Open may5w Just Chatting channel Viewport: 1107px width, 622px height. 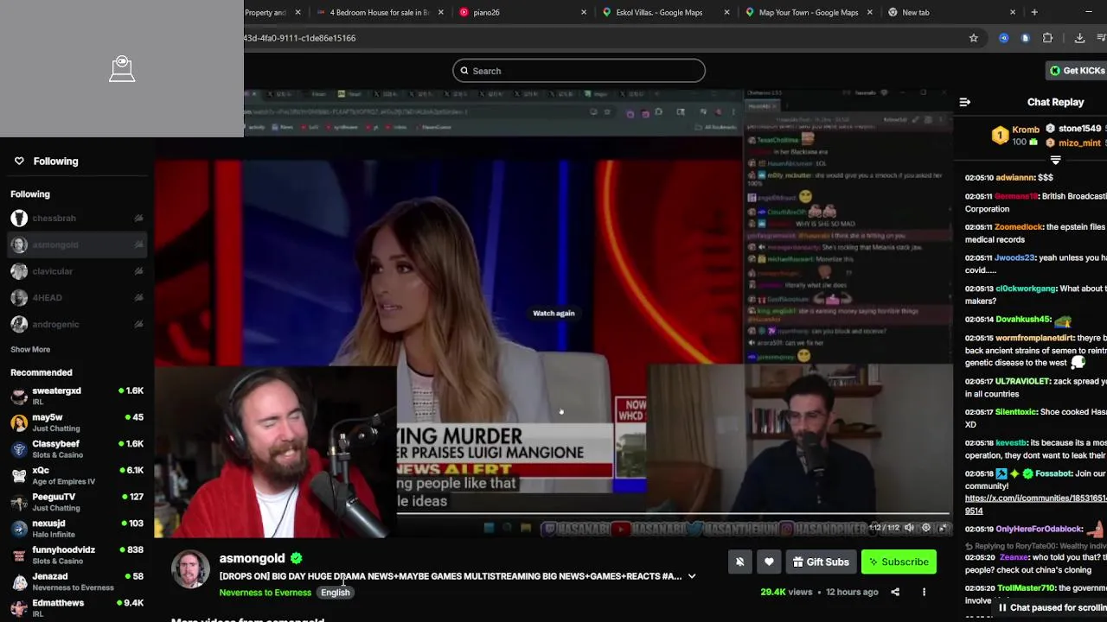pyautogui.click(x=76, y=422)
